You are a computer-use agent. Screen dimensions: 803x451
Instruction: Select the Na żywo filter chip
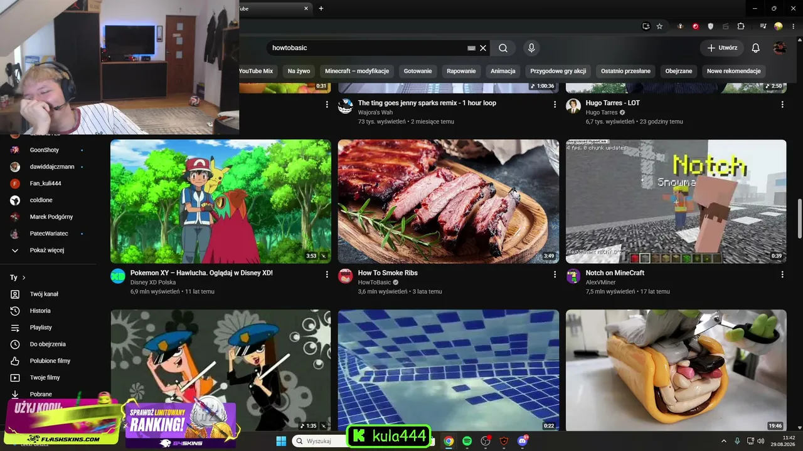[299, 71]
